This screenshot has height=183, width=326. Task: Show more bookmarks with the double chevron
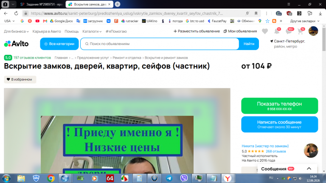click(x=281, y=21)
